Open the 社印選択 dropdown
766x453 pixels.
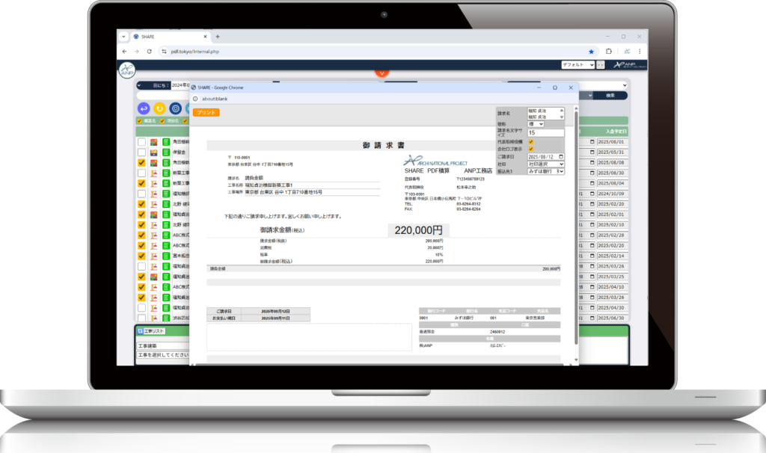(545, 164)
